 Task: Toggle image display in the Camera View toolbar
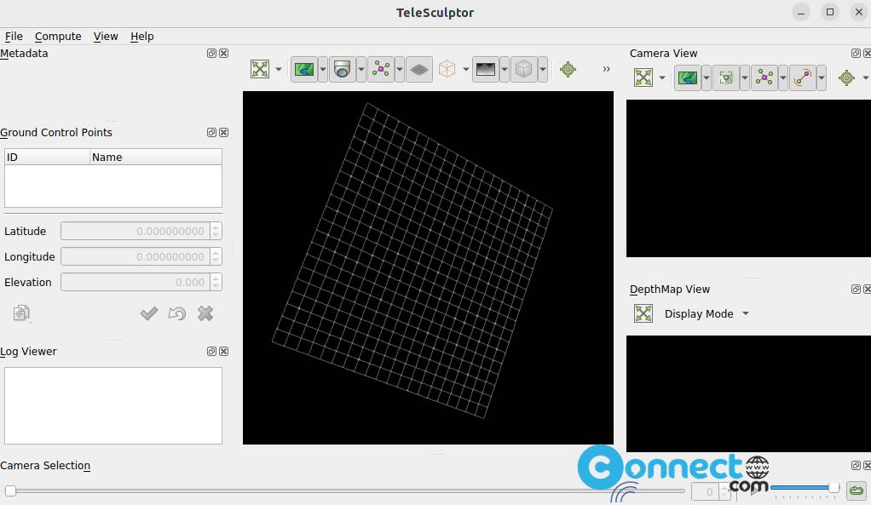coord(688,77)
